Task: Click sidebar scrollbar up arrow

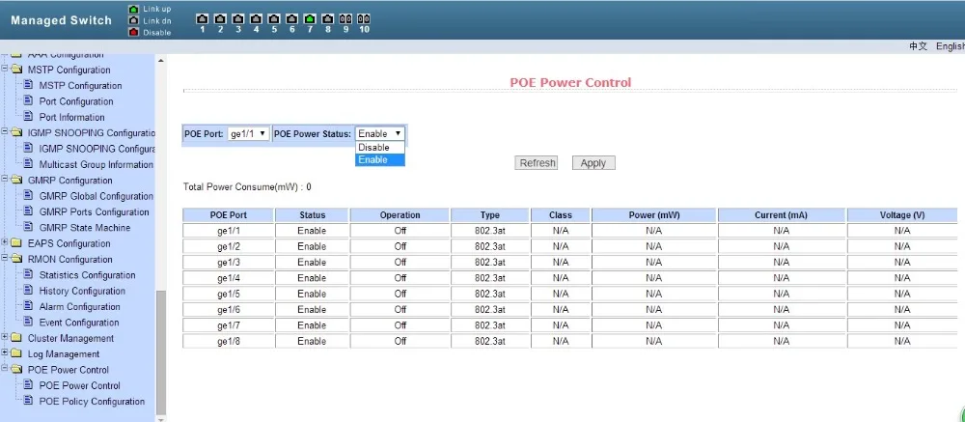Action: tap(161, 60)
